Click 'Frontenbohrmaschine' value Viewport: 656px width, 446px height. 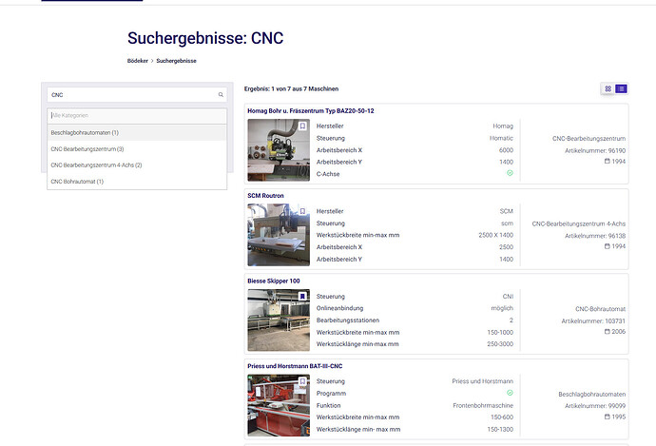pyautogui.click(x=483, y=405)
